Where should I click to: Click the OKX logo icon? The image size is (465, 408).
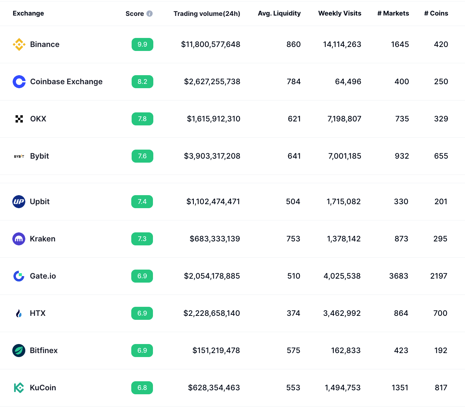19,119
